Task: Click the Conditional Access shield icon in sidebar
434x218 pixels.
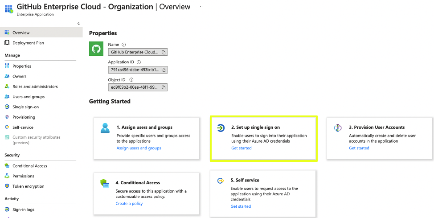Action: coord(7,166)
